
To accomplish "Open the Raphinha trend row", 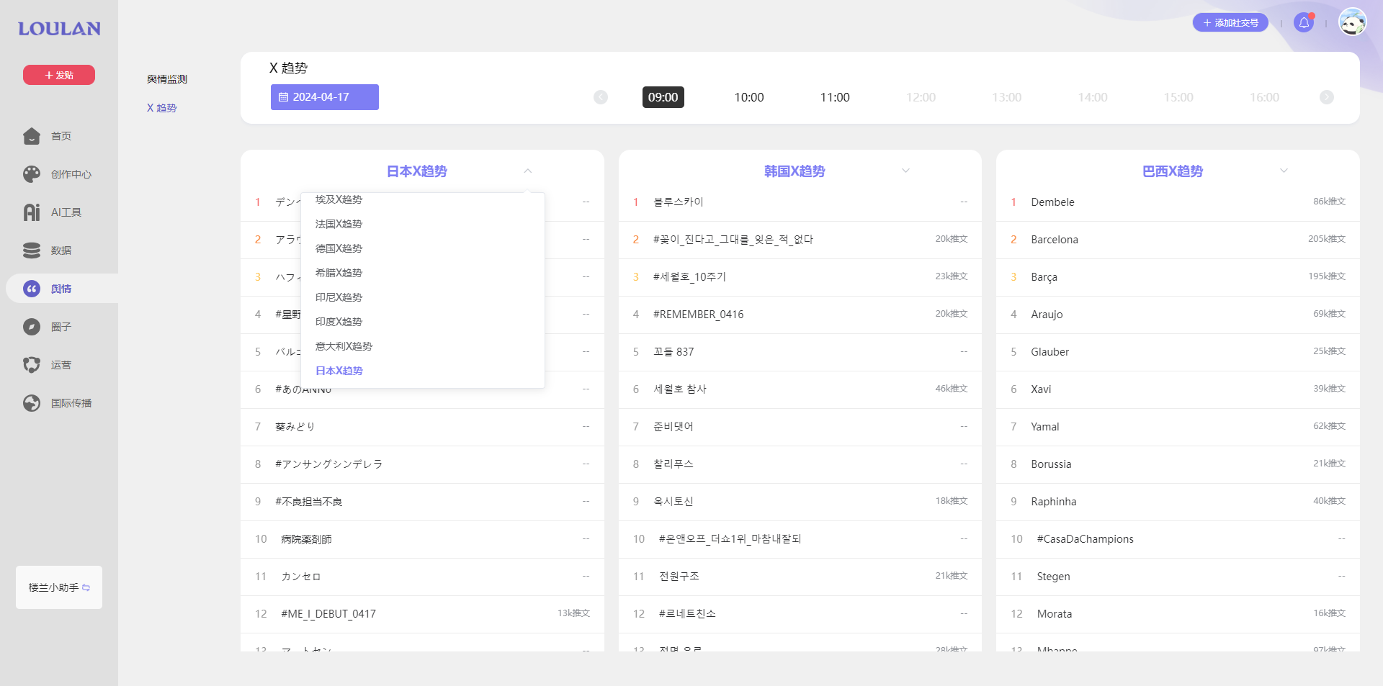I will [1178, 502].
